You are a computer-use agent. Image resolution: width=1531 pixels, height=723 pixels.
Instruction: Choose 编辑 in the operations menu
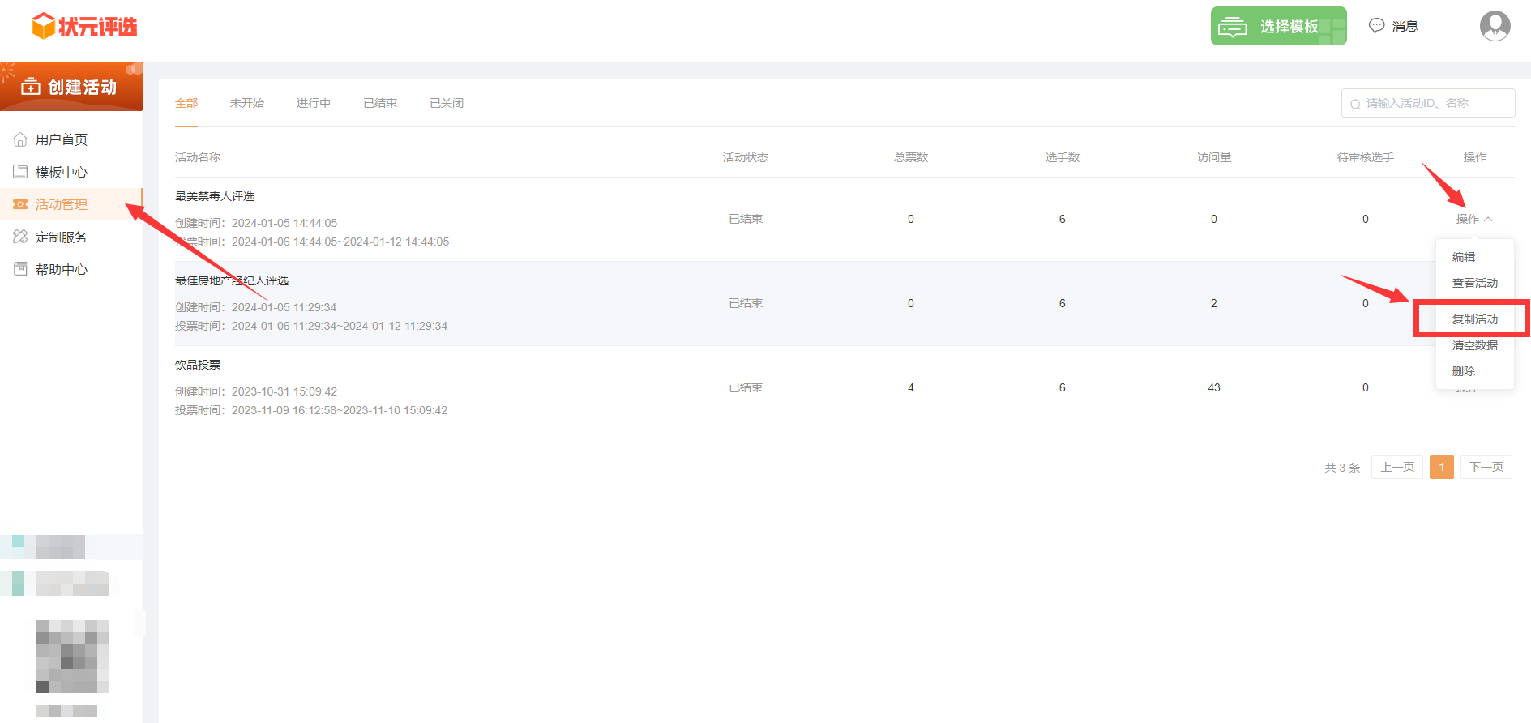1463,257
